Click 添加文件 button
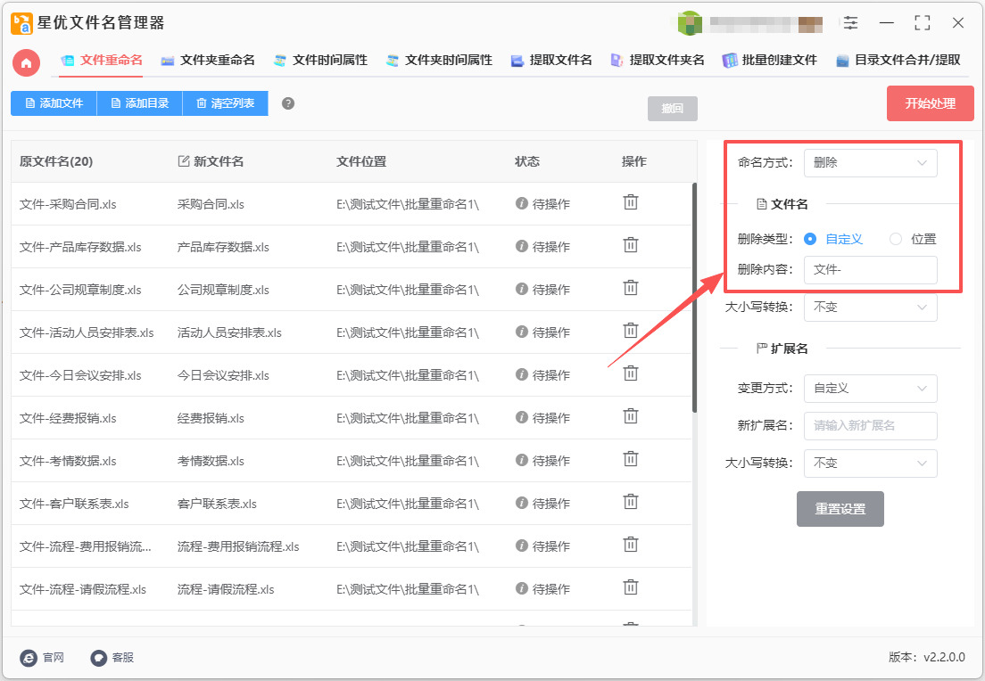Viewport: 985px width, 681px height. [x=54, y=103]
